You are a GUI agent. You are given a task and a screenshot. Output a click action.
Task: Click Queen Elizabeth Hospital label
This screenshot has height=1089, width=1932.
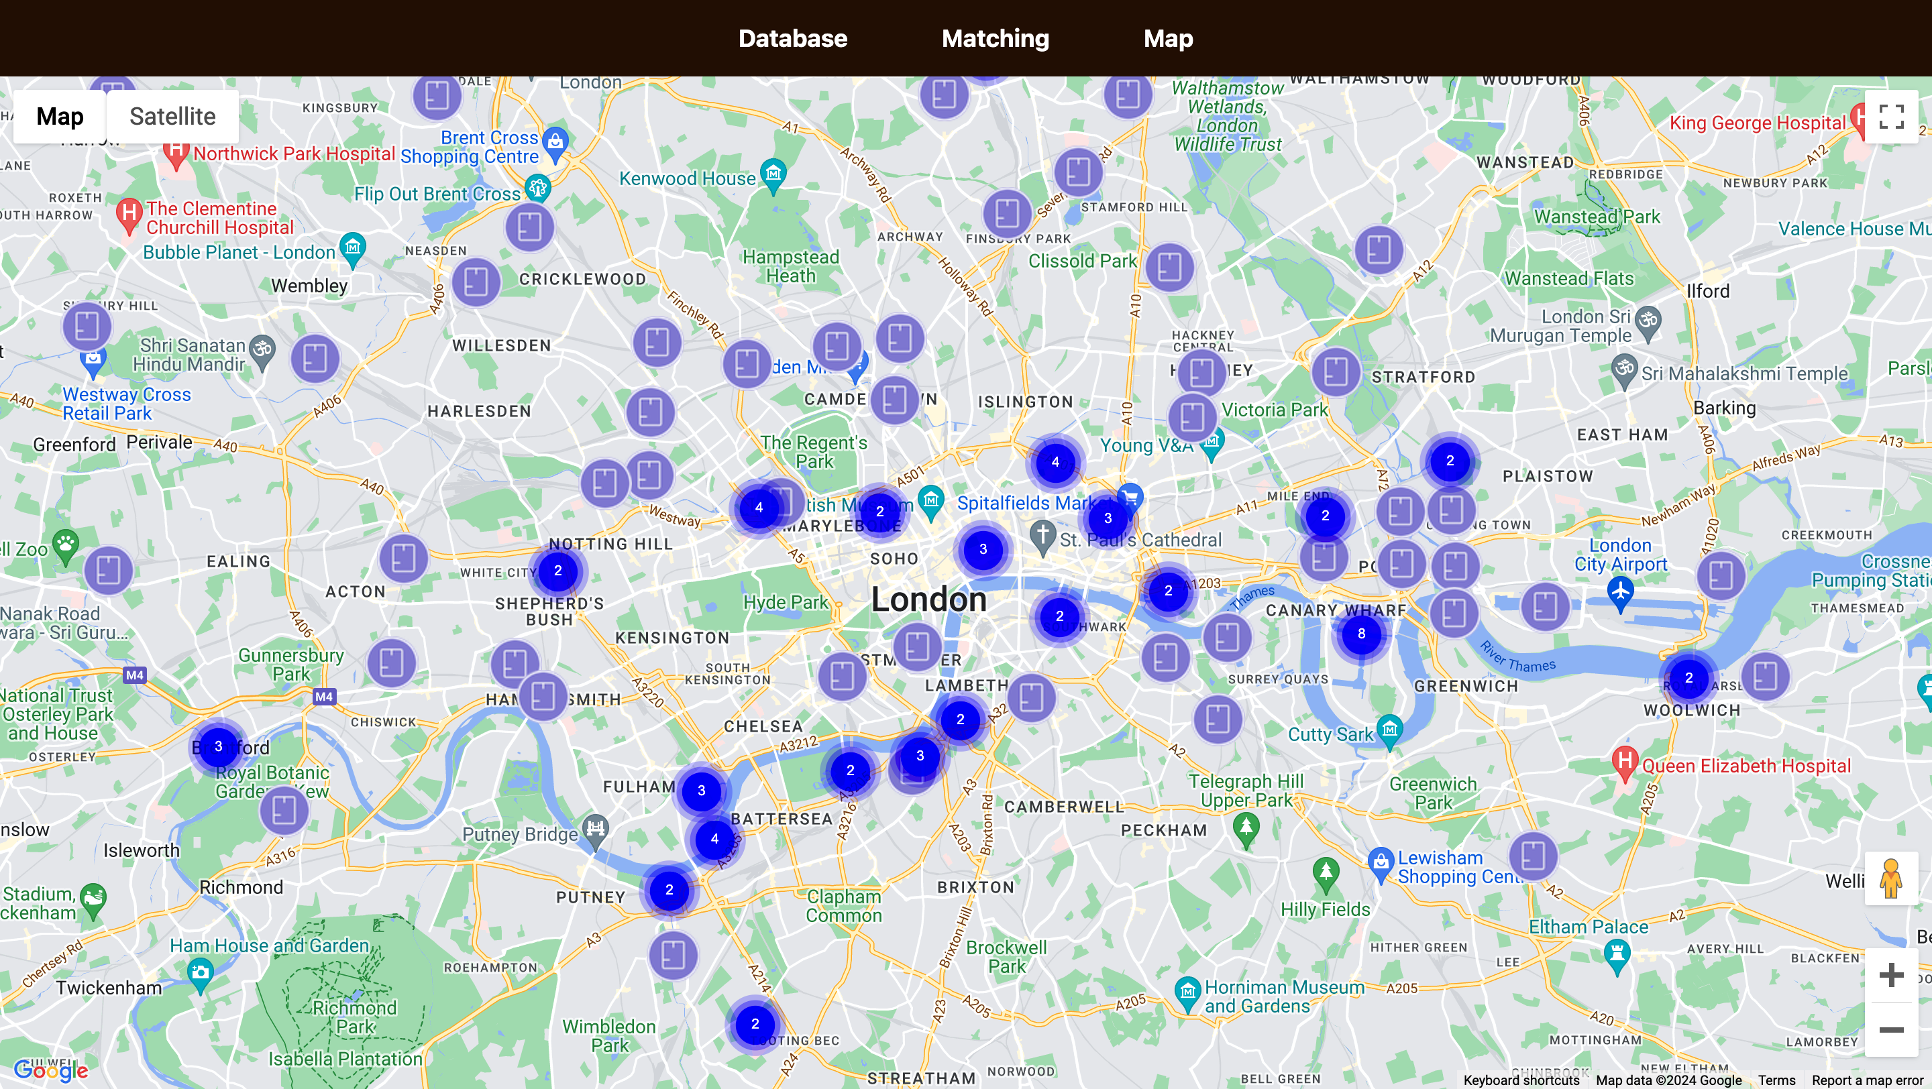(x=1746, y=766)
